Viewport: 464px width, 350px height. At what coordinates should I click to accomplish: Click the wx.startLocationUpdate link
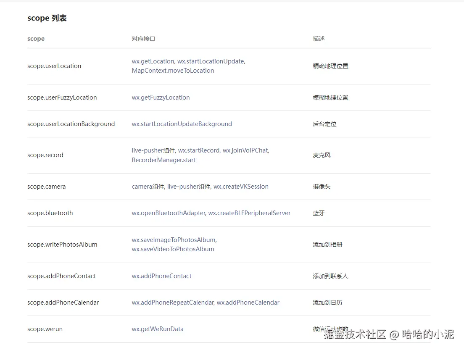(x=212, y=61)
